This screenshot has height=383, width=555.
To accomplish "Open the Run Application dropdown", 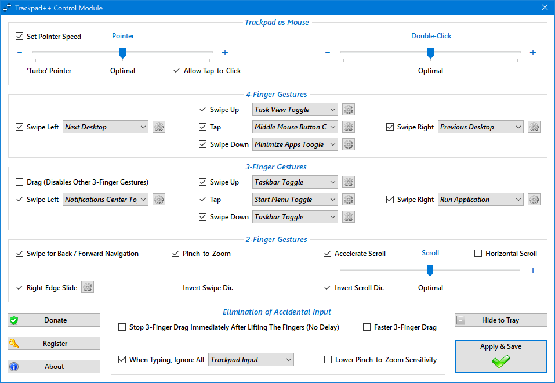I will pos(481,200).
